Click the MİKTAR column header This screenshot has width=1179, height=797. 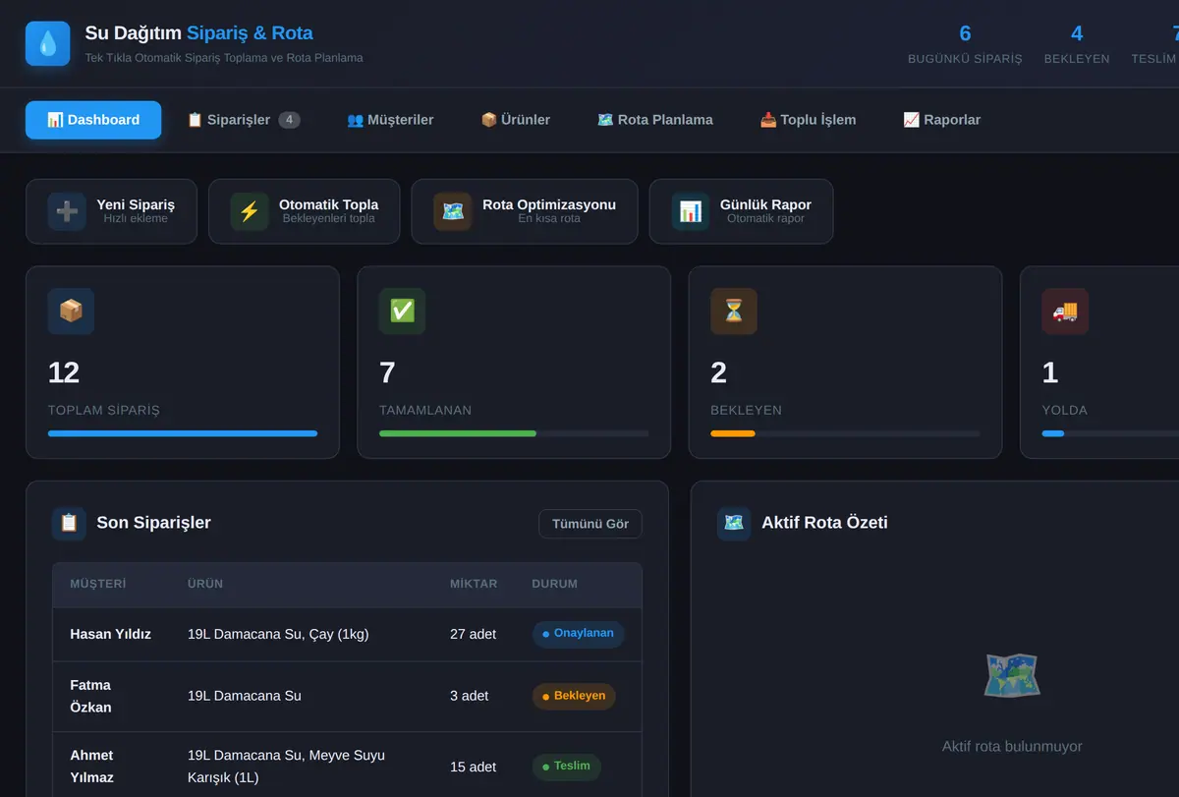(474, 584)
